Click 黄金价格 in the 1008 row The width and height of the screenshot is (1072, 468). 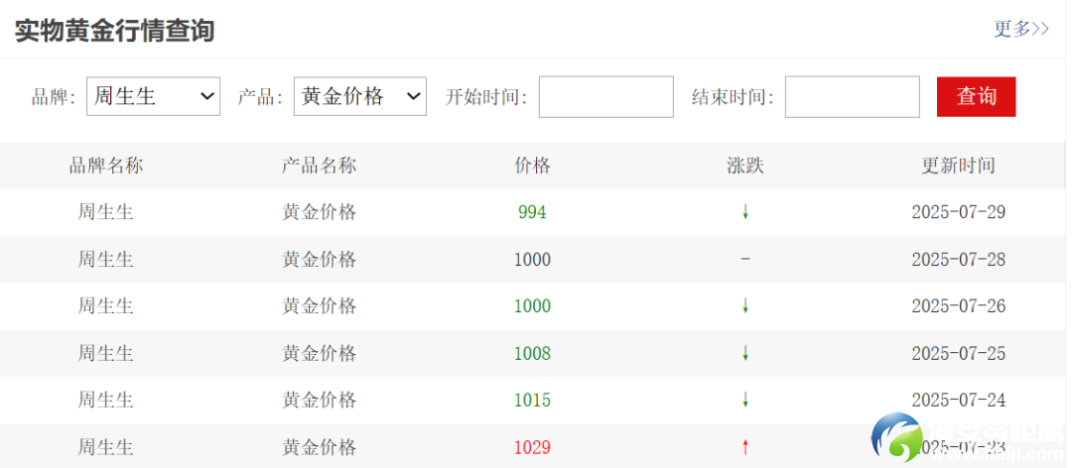[x=320, y=353]
